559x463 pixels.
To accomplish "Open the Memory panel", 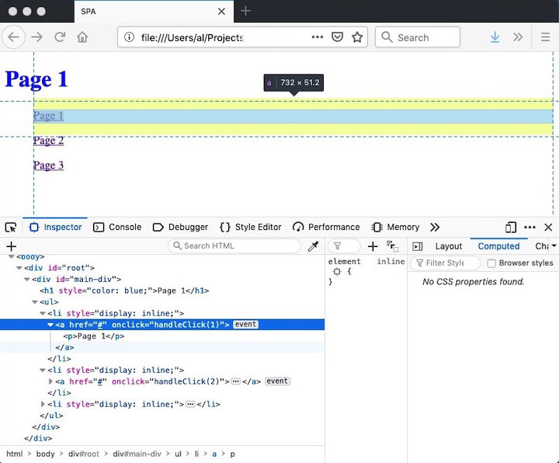I will point(395,227).
